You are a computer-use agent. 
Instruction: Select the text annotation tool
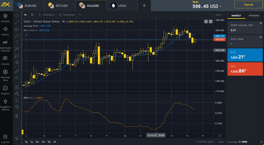pyautogui.click(x=17, y=42)
